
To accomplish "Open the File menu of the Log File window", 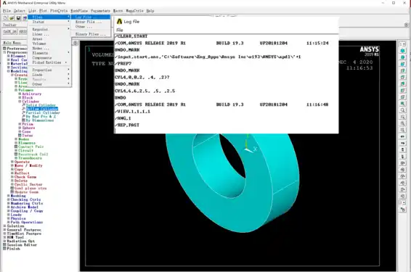I will pos(120,30).
